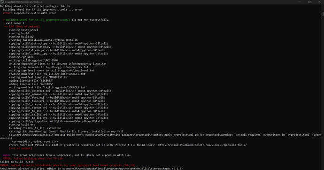The image size is (324, 170).
Task: Click the window title C:\WINDOWS\System32\cmd.exe
Action: (23, 2)
